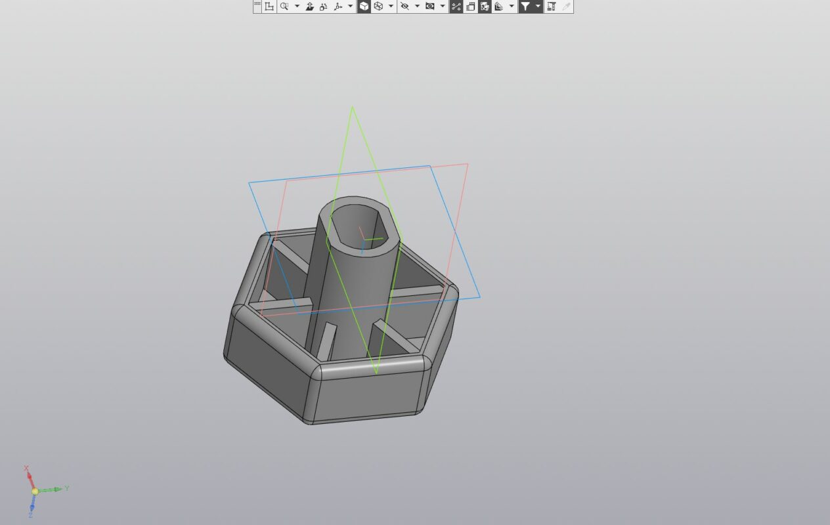Toggle the connected-points constraints button
Screen dimensions: 830x525
pos(456,7)
